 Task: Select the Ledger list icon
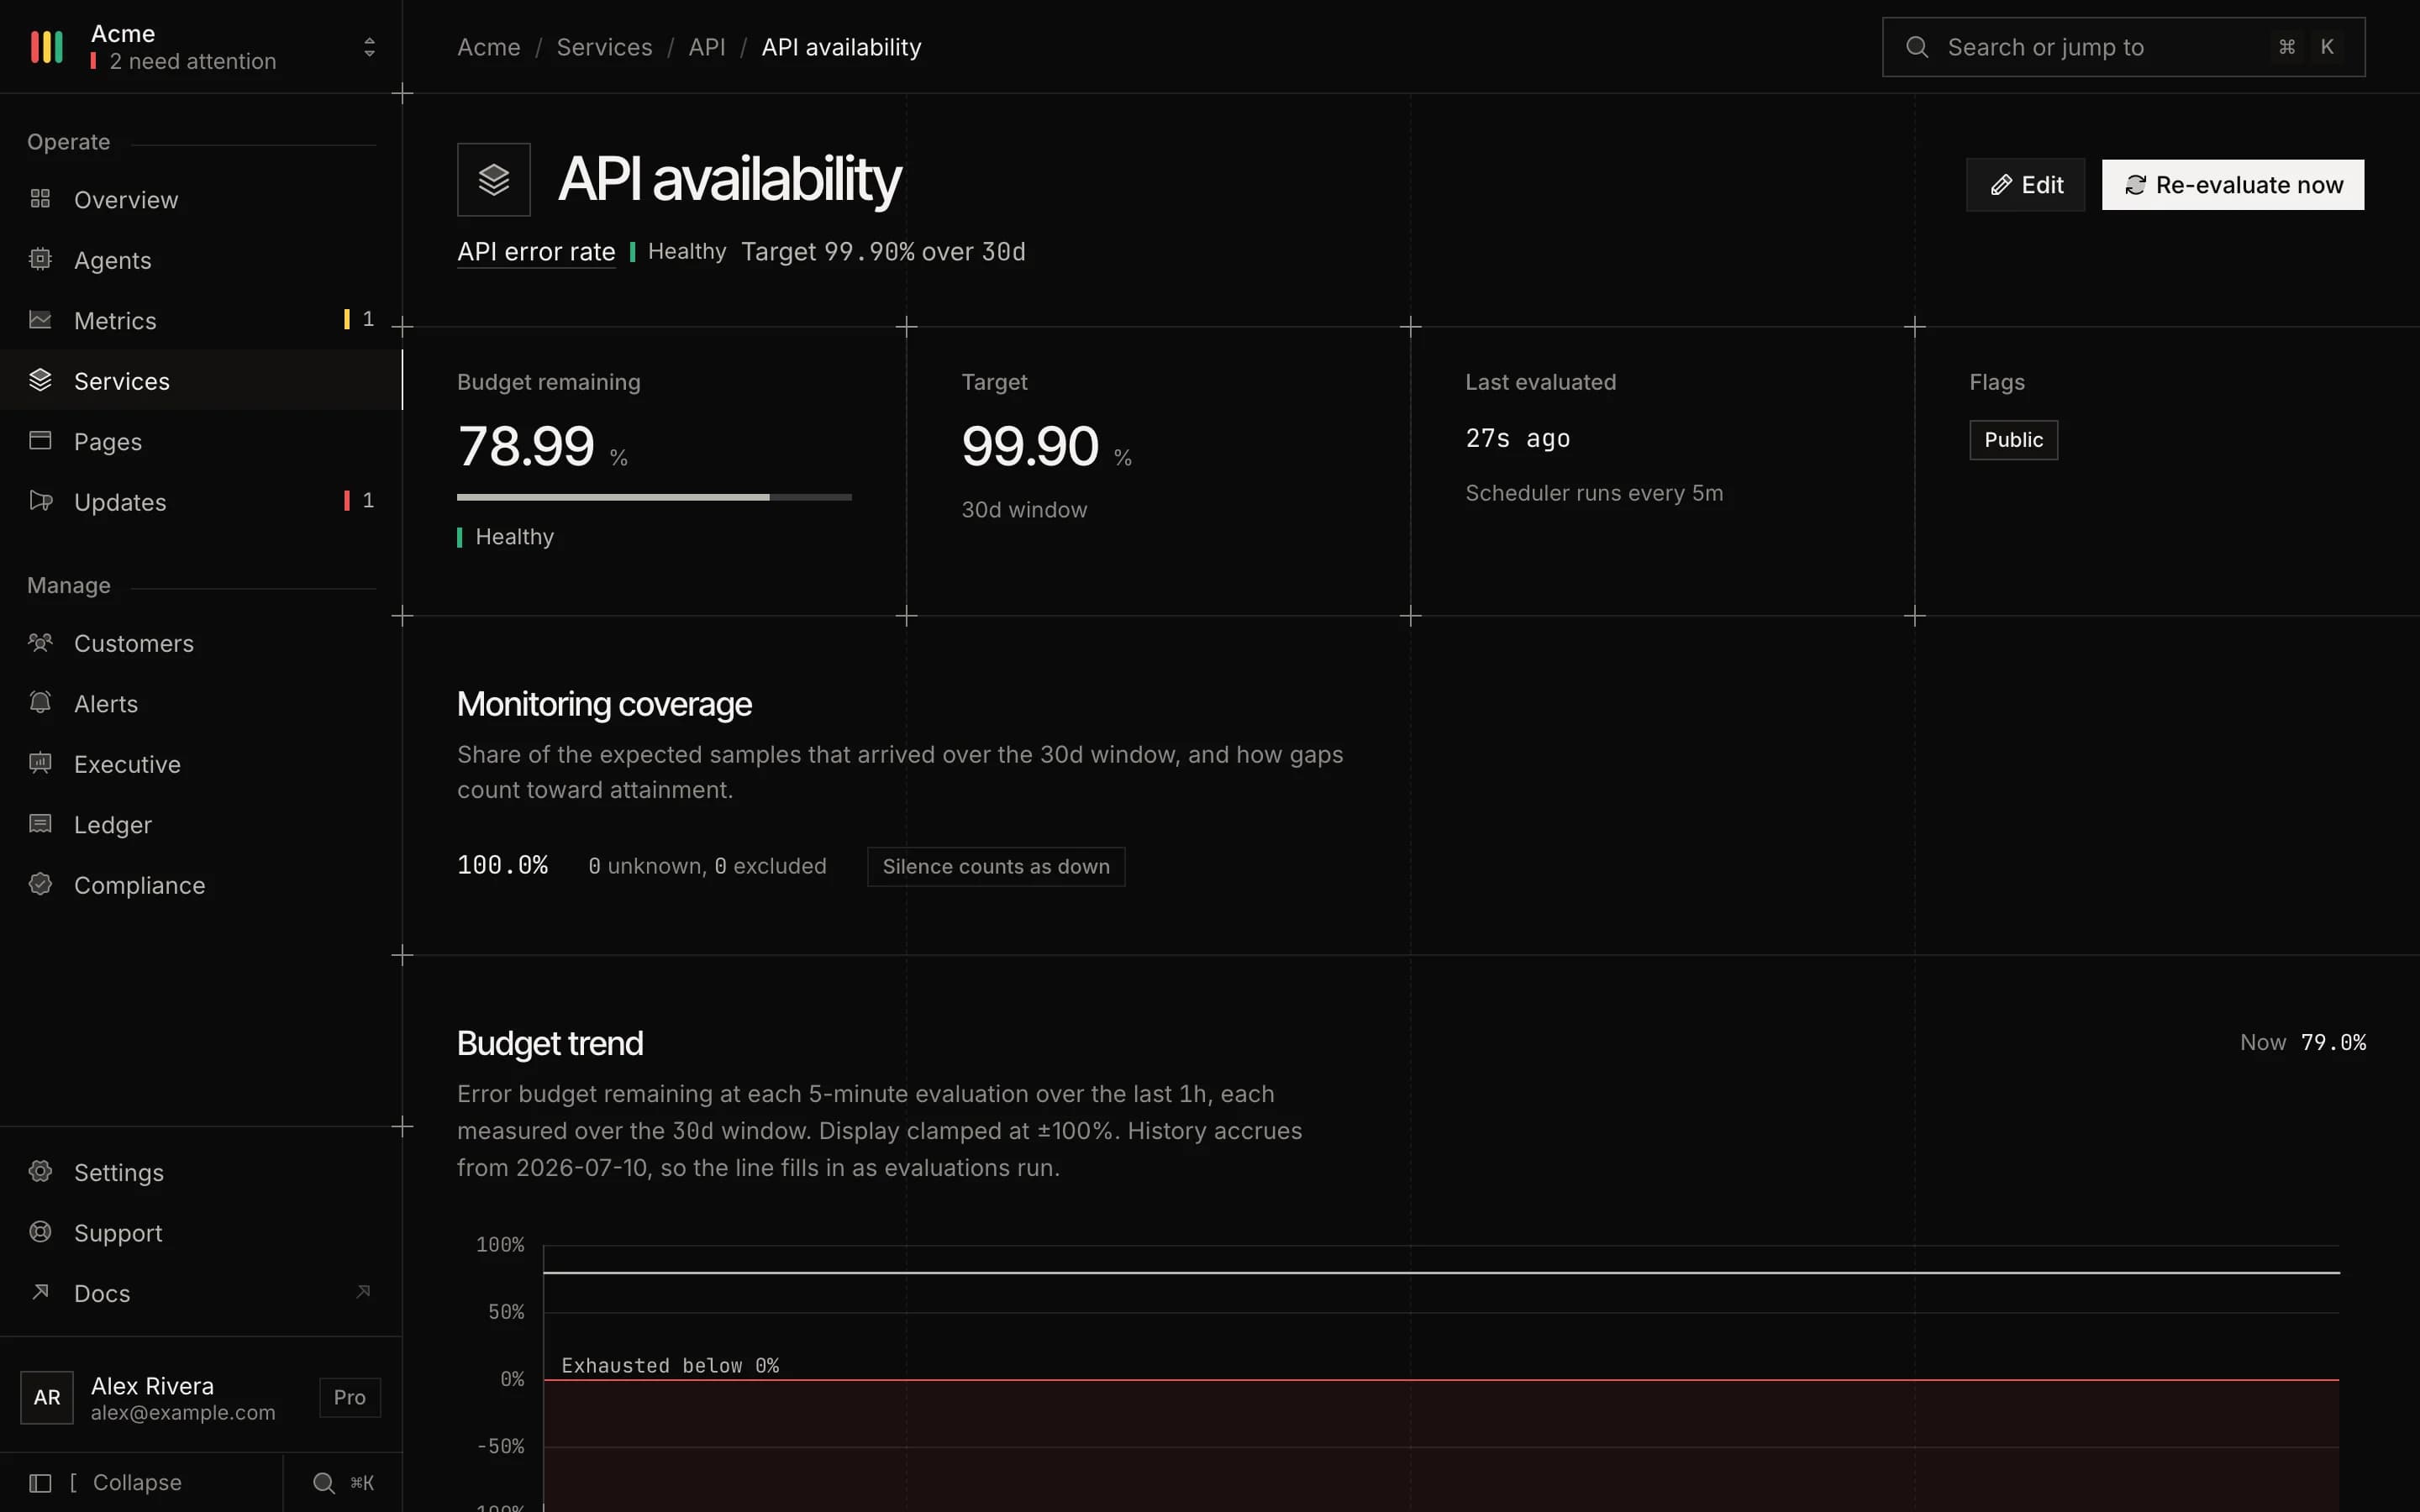40,824
